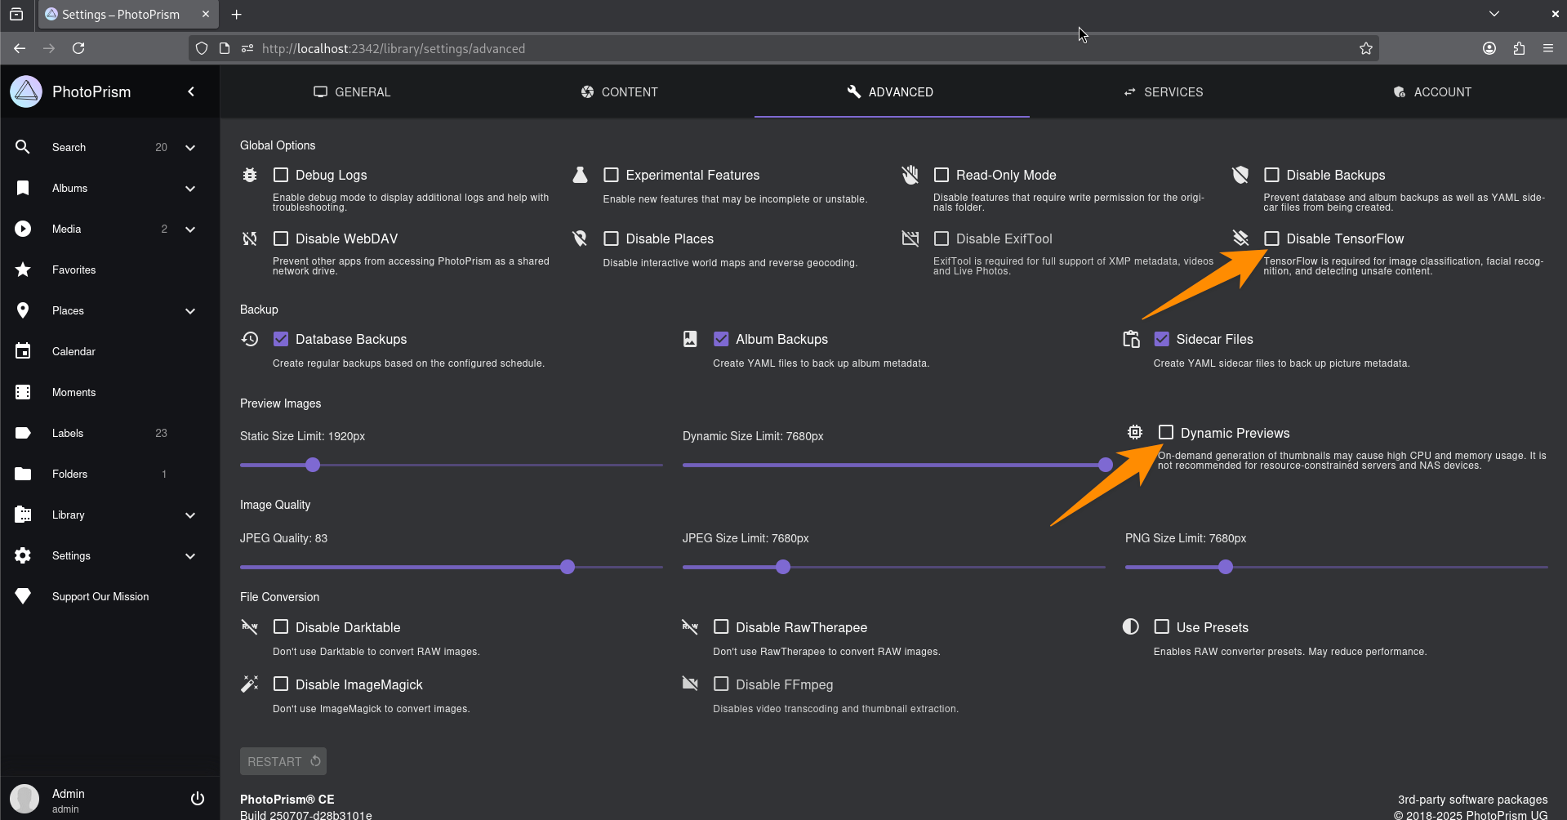Image resolution: width=1567 pixels, height=820 pixels.
Task: Enable the Dynamic Previews checkbox
Action: click(1166, 433)
